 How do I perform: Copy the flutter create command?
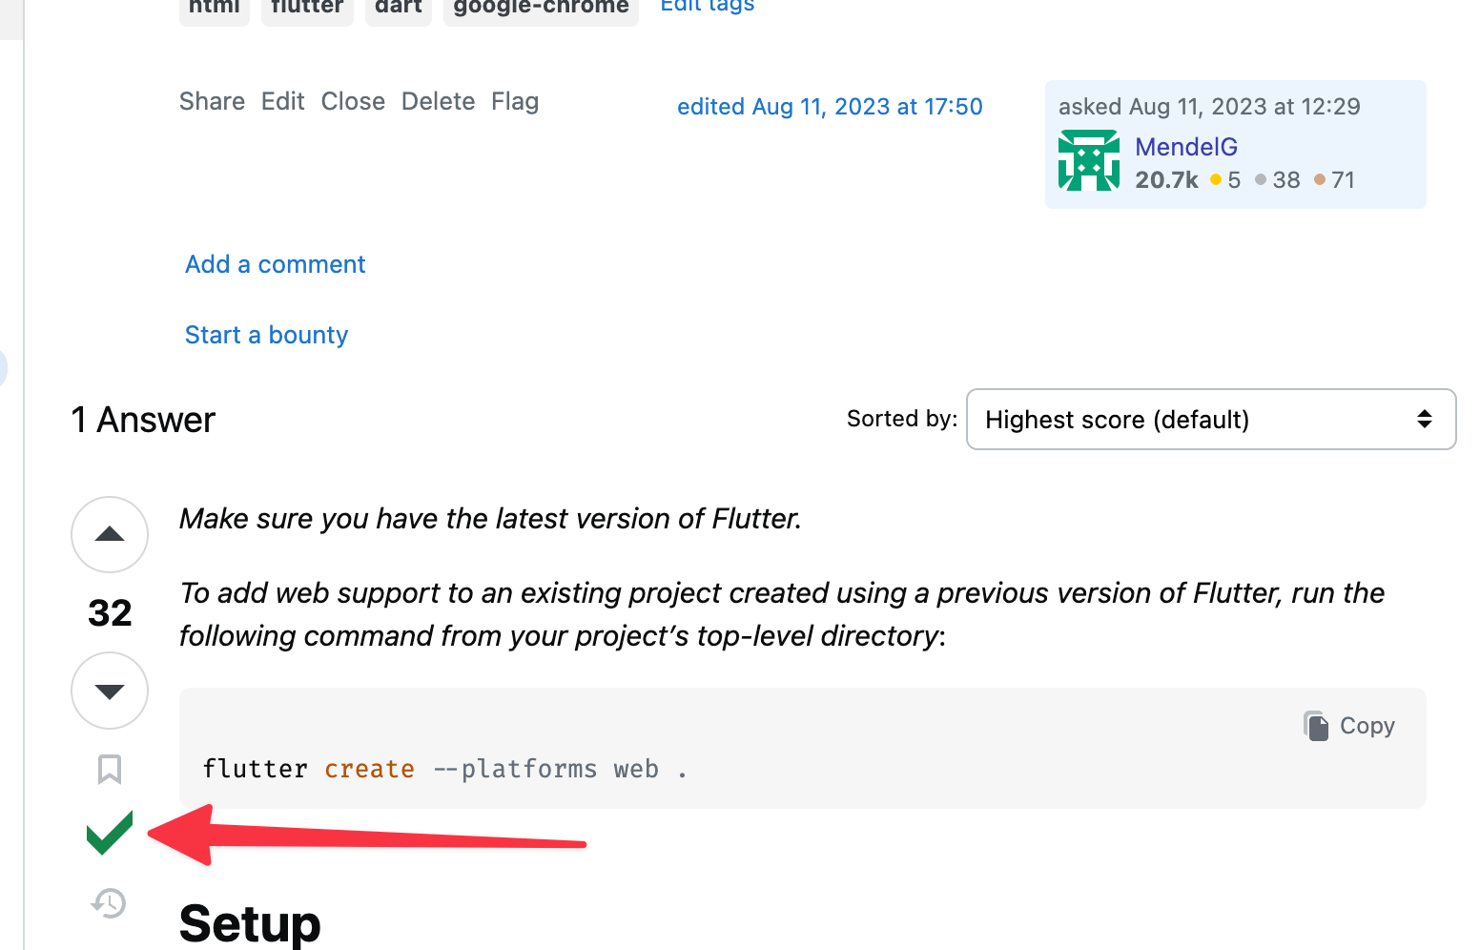pyautogui.click(x=1349, y=726)
